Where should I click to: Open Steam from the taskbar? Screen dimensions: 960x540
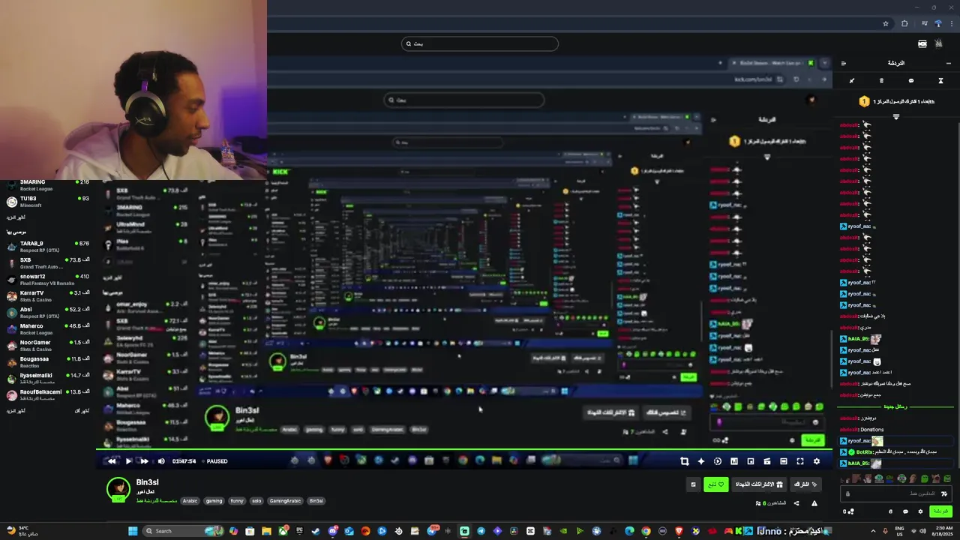316,531
